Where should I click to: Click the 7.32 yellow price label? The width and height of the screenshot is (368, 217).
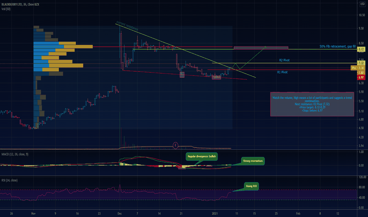click(361, 63)
